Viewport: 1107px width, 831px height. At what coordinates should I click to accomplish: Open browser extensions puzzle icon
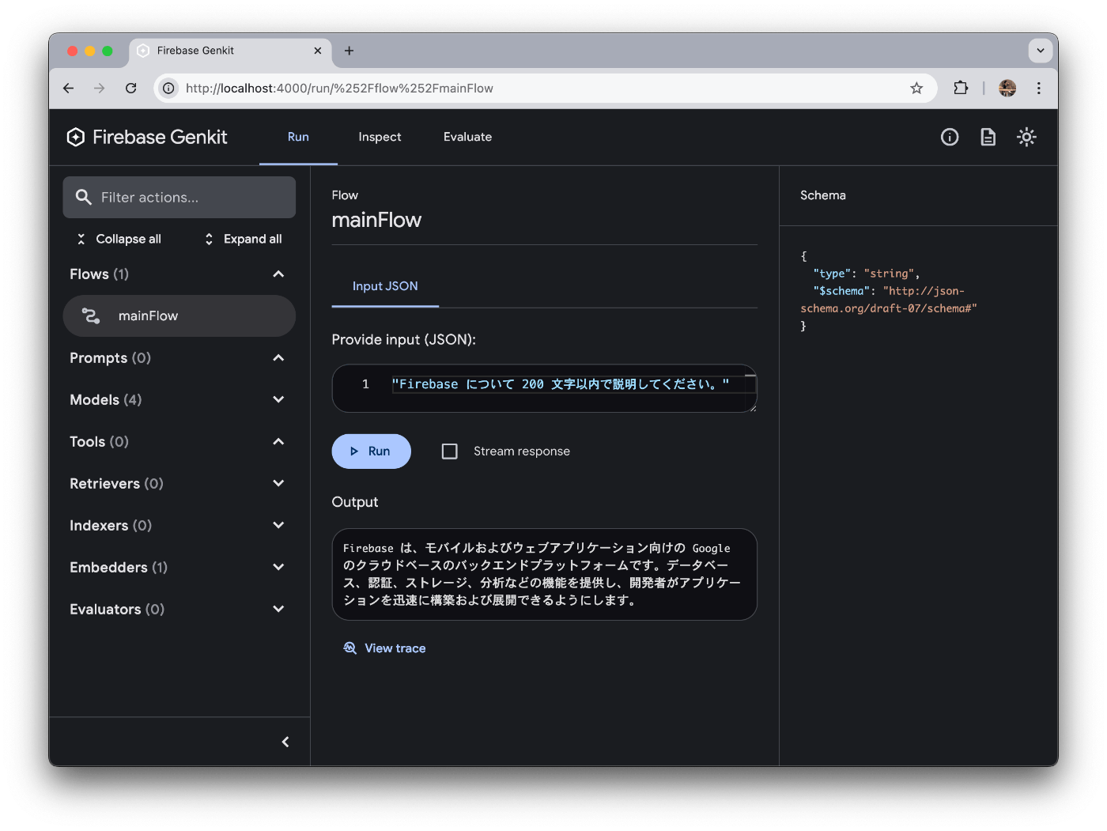[x=961, y=88]
